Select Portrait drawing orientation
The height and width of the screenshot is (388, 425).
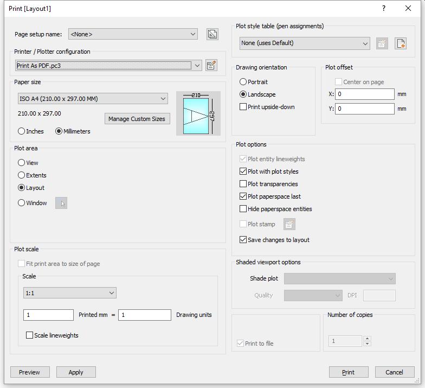(x=243, y=82)
